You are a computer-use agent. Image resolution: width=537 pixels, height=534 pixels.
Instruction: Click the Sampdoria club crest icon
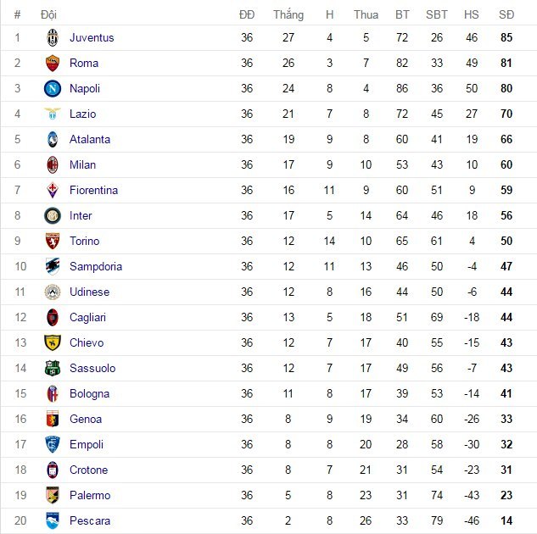(53, 266)
